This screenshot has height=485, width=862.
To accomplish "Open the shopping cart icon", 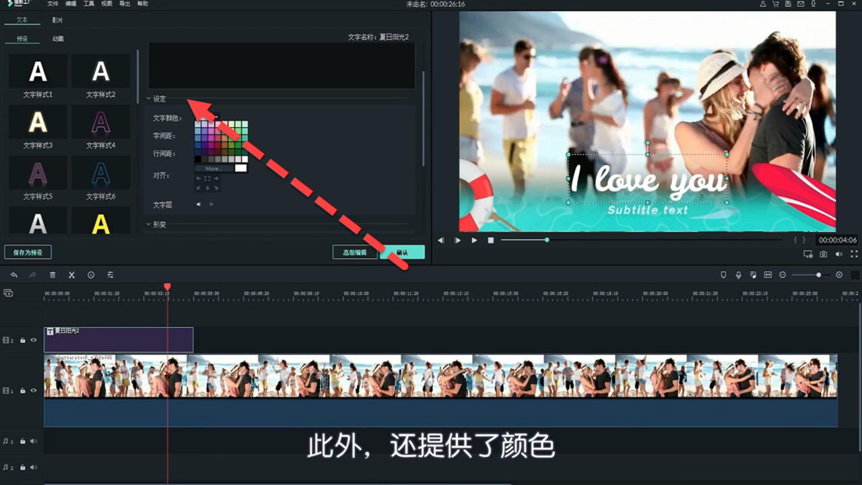I will point(776,4).
